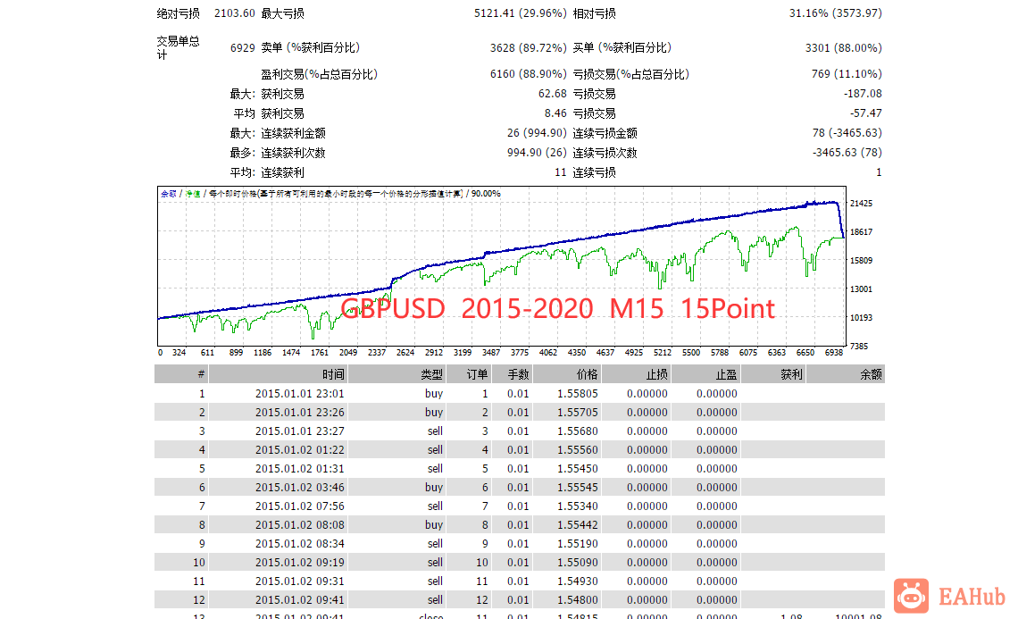Click the consecutive losses value 78 (-3465.63)
Image resolution: width=1018 pixels, height=619 pixels.
847,133
